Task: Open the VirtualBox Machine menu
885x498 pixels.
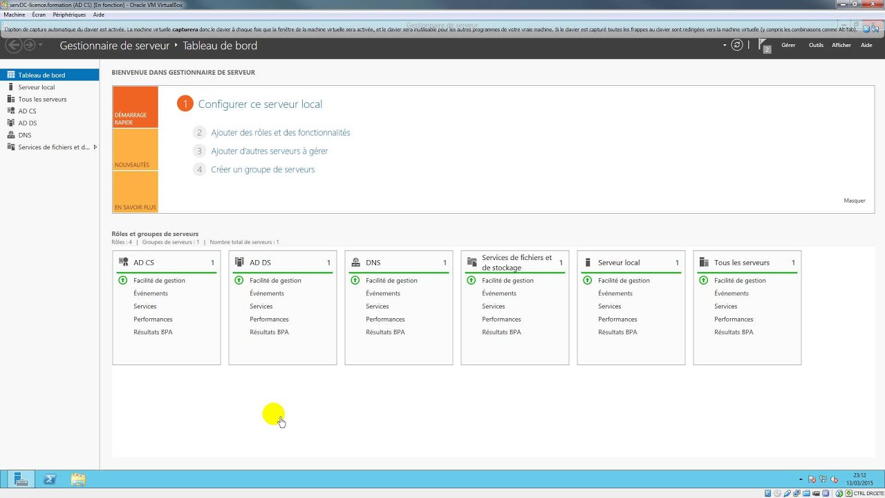Action: coord(14,15)
